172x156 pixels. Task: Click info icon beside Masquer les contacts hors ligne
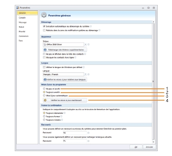pos(75,57)
